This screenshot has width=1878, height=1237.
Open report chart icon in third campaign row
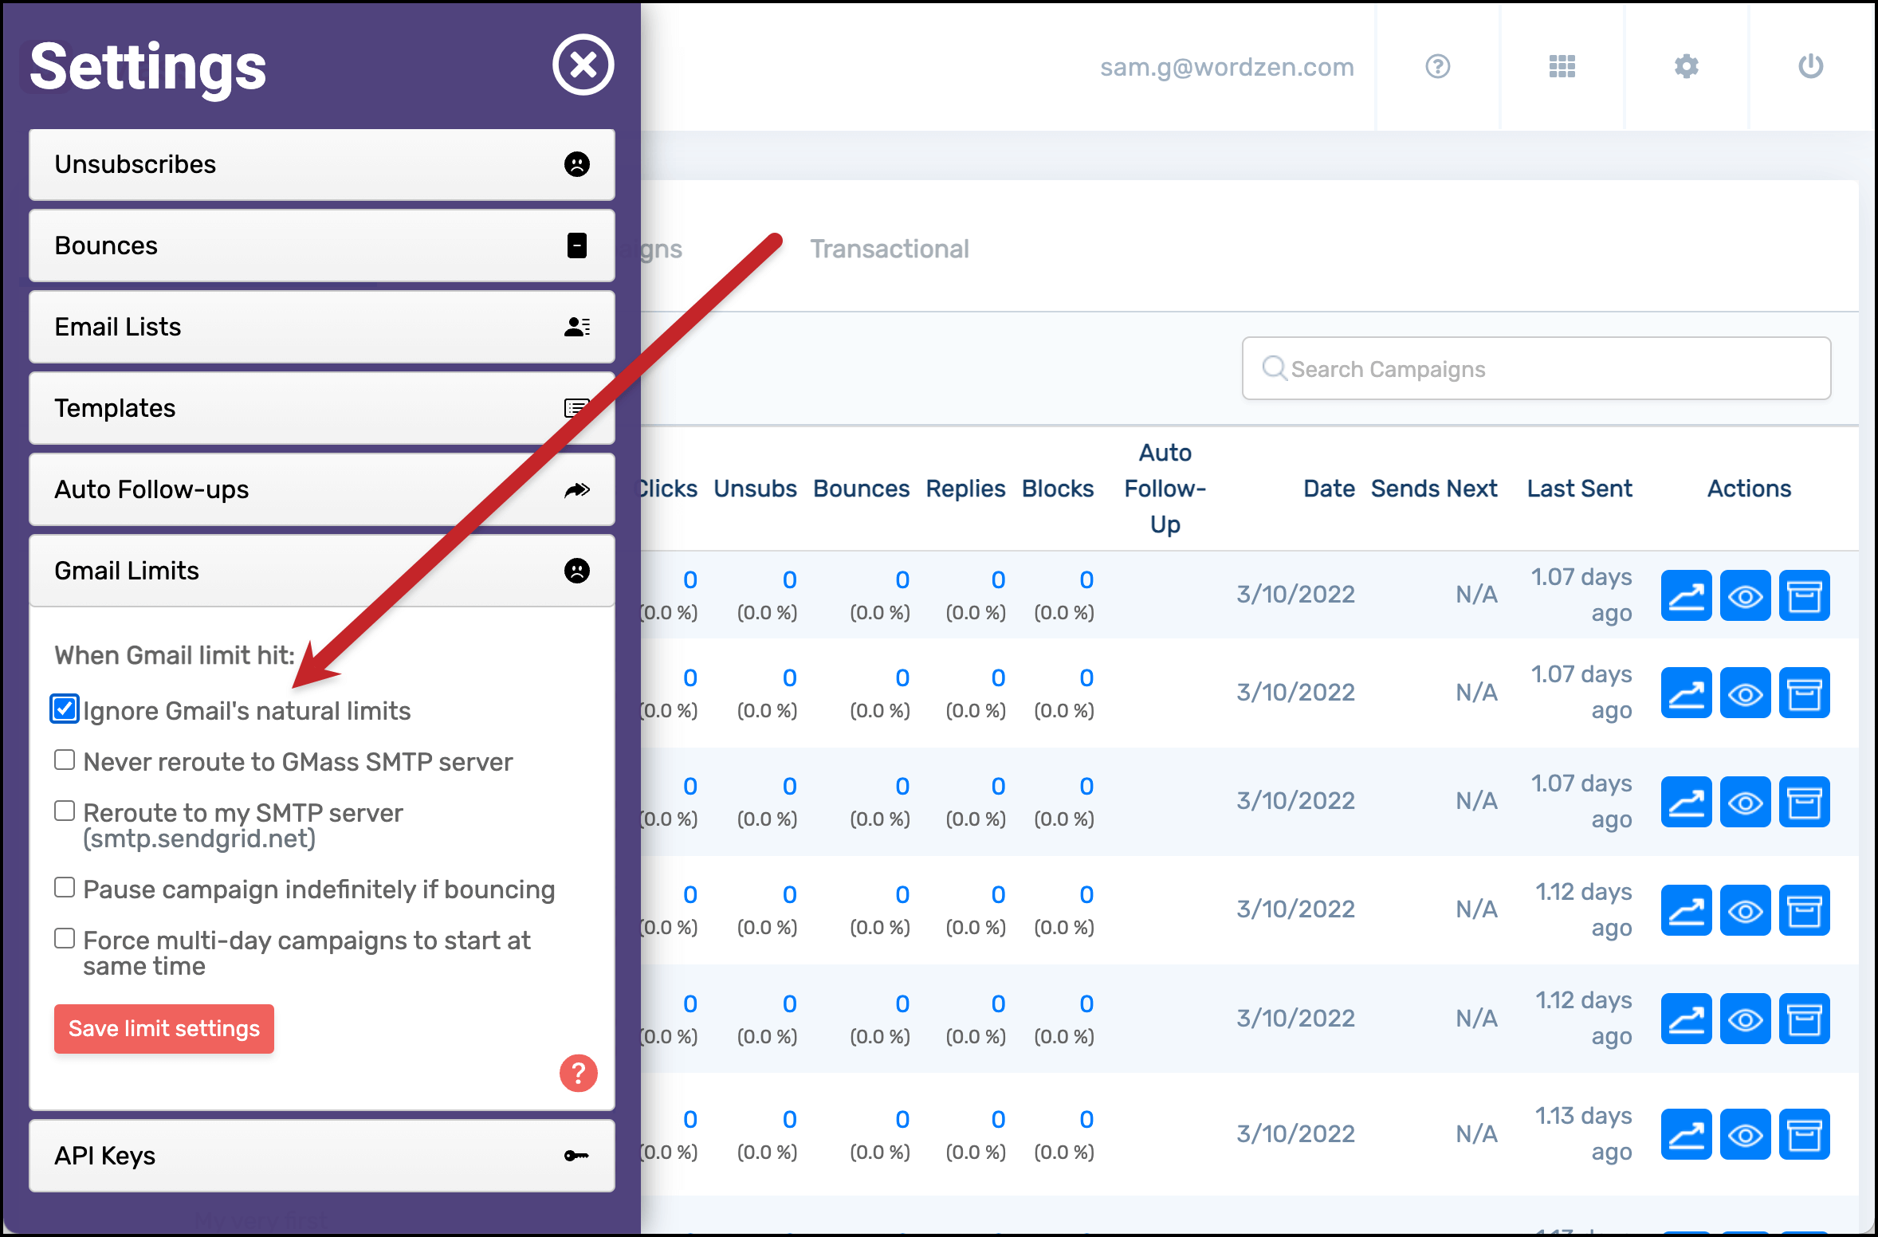(x=1686, y=802)
